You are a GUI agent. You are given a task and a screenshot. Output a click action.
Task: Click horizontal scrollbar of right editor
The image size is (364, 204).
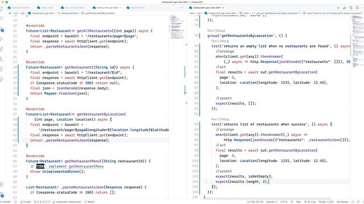tap(267, 199)
